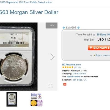Click the 1/3 image counter badge

point(51,25)
